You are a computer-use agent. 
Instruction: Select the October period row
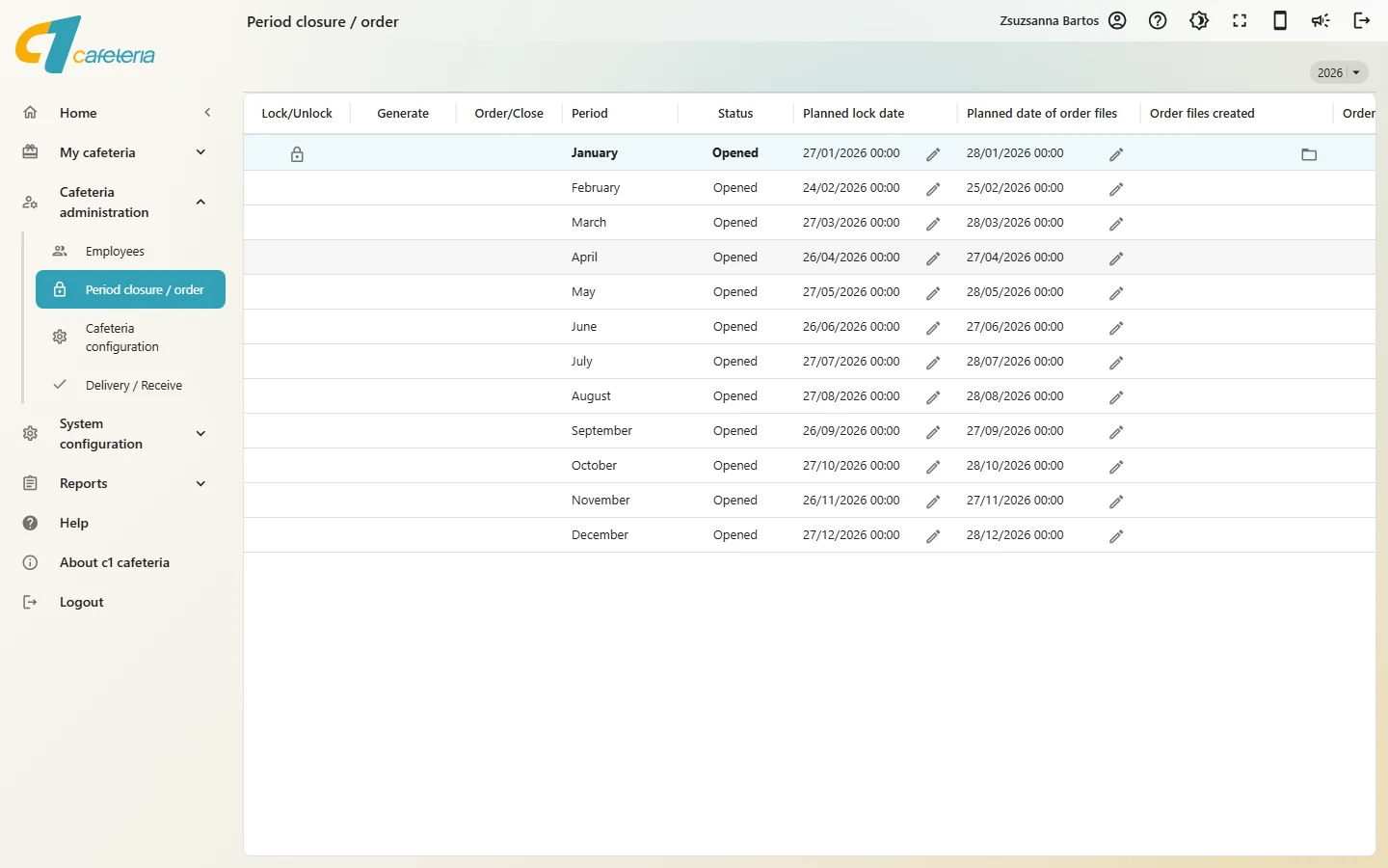pyautogui.click(x=810, y=466)
